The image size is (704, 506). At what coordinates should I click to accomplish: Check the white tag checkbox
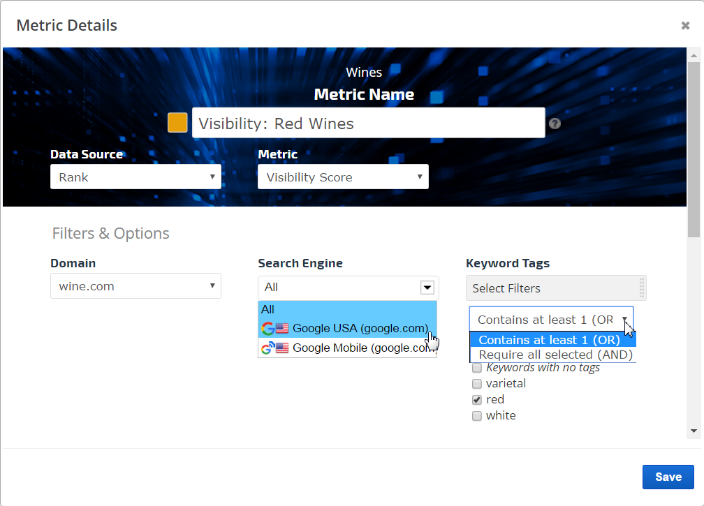(477, 416)
